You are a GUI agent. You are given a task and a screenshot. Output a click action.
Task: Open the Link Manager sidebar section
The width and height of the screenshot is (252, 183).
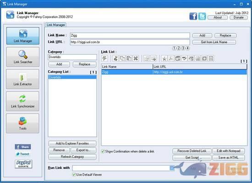[22, 36]
